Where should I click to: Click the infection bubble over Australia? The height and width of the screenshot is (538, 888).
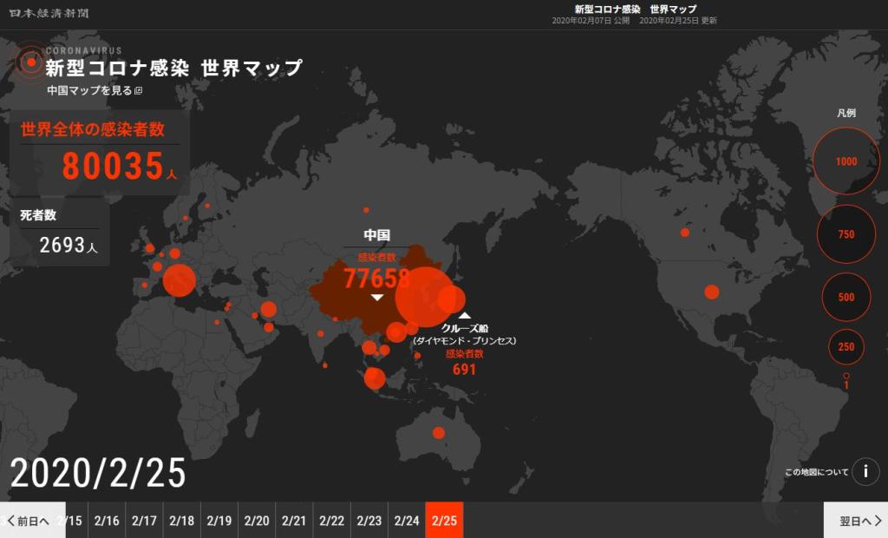point(439,433)
